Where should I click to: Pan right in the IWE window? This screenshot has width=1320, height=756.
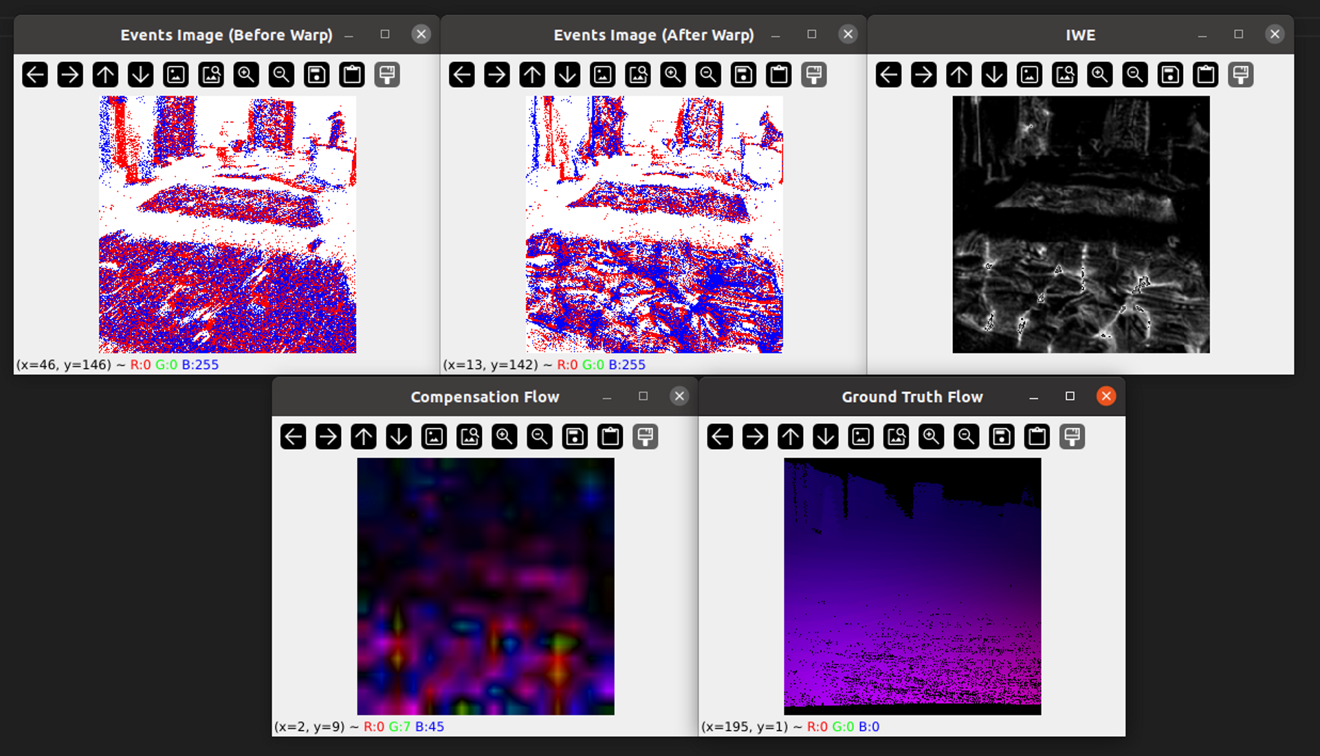coord(924,74)
